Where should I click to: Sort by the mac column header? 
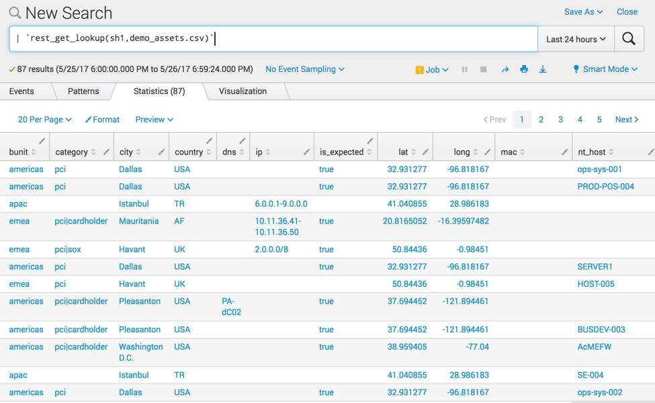(x=513, y=152)
